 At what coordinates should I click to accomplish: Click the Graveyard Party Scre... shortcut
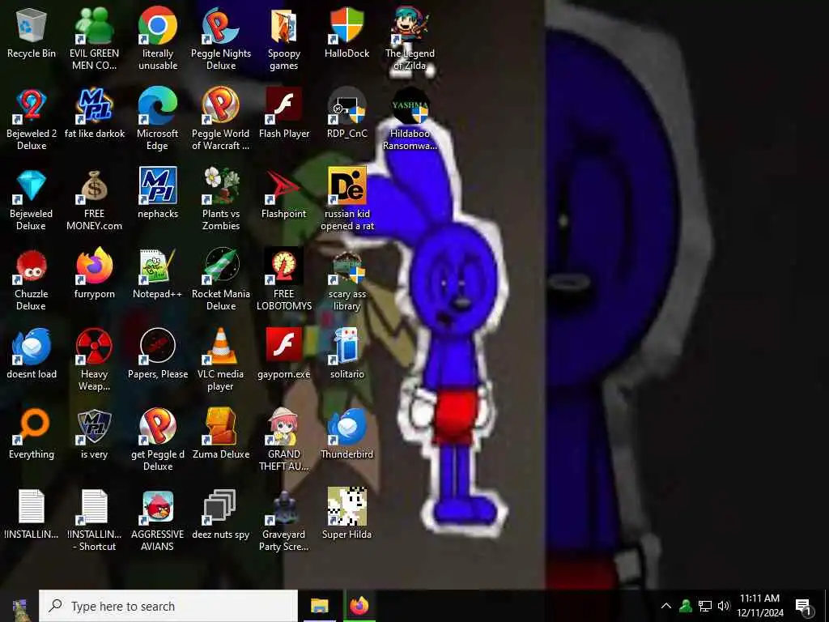pyautogui.click(x=284, y=507)
